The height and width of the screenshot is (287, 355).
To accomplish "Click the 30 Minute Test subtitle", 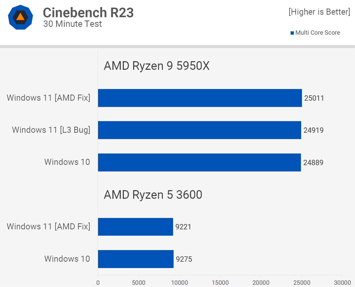I will click(73, 24).
